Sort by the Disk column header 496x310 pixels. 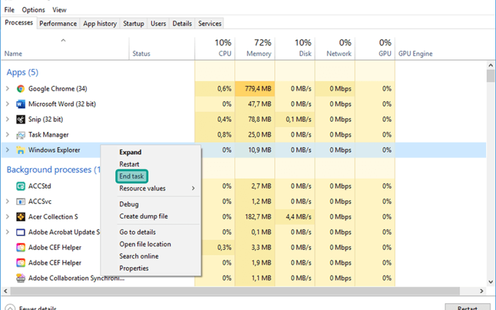(295, 48)
